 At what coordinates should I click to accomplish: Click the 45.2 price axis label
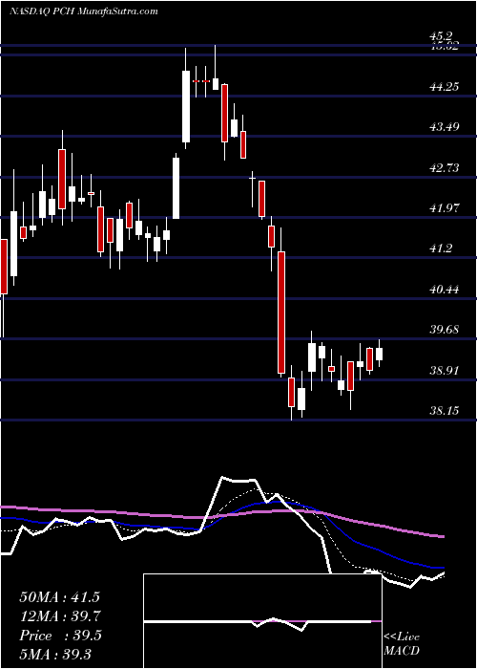click(x=443, y=36)
